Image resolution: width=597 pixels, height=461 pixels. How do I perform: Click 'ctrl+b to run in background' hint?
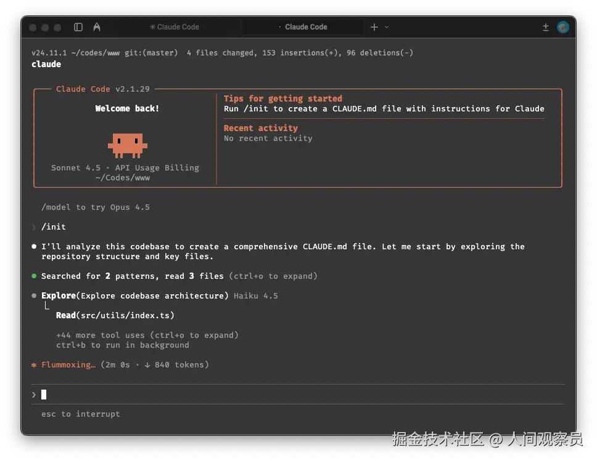(123, 345)
